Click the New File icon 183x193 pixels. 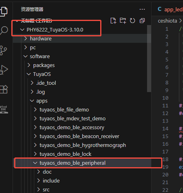click(x=113, y=21)
